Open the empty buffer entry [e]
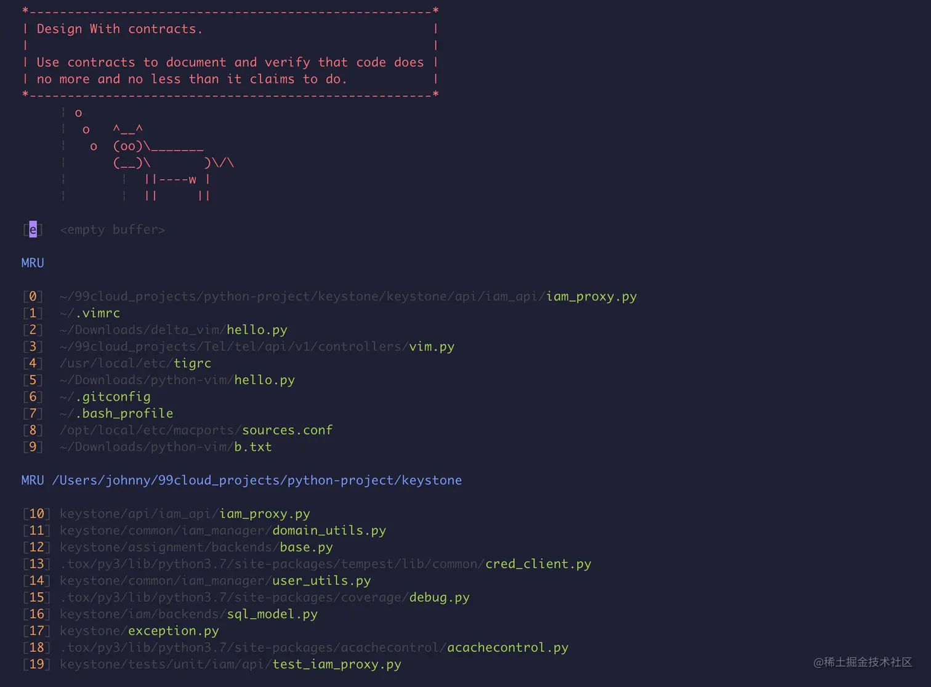The image size is (931, 687). 94,230
